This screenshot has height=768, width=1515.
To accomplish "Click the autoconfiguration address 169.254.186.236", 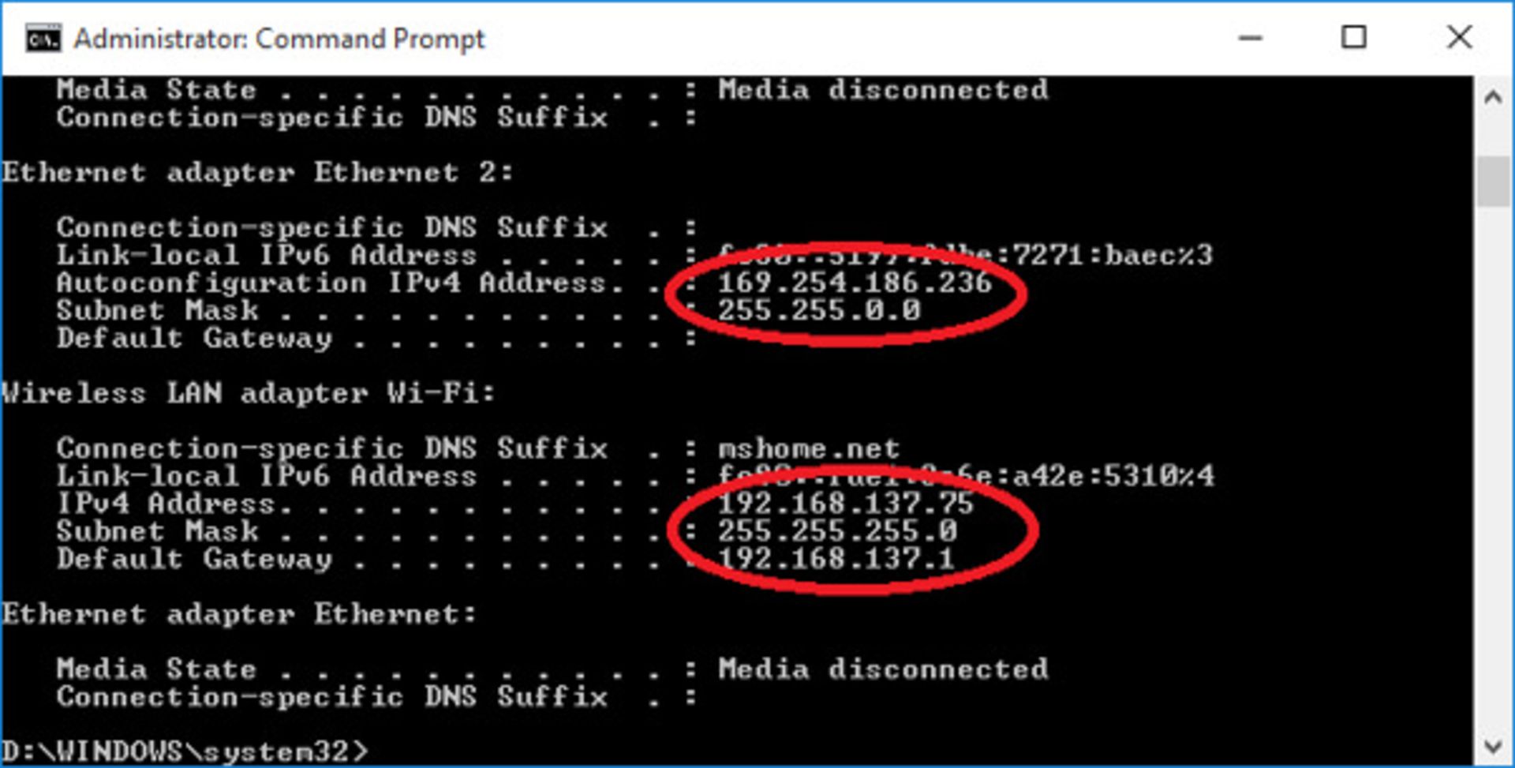I will [x=855, y=283].
